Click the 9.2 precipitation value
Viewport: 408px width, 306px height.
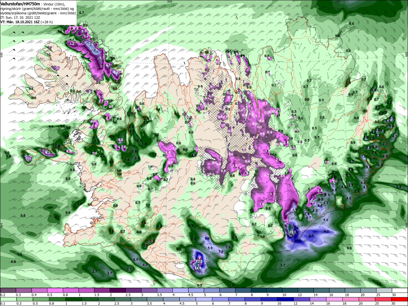click(x=326, y=231)
